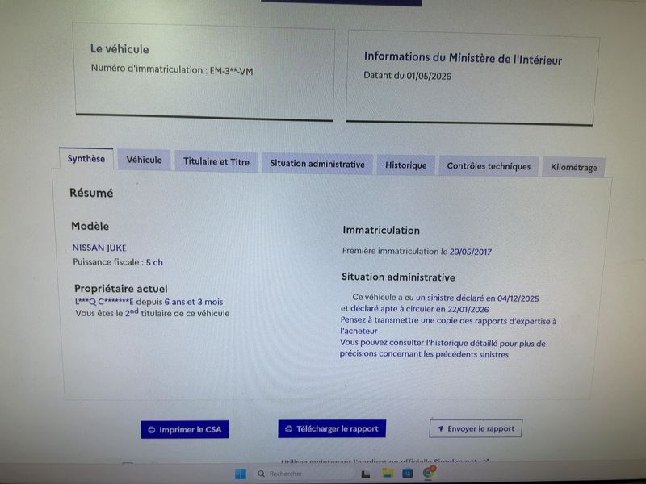Click the printer icon in Imprimer le CSA
The height and width of the screenshot is (484, 646).
152,430
